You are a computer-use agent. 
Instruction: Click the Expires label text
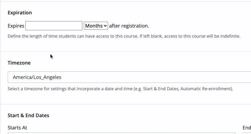[16, 26]
